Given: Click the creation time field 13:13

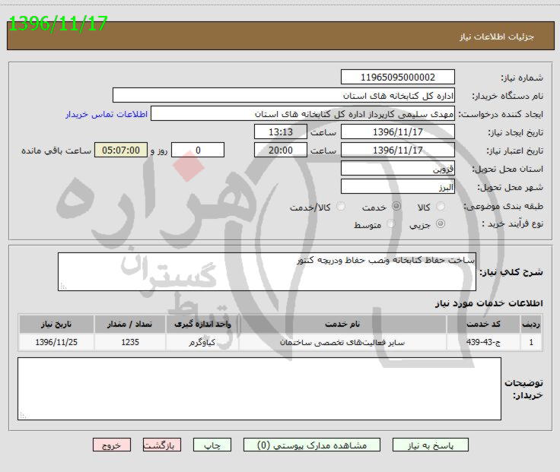Looking at the screenshot, I should tap(281, 131).
